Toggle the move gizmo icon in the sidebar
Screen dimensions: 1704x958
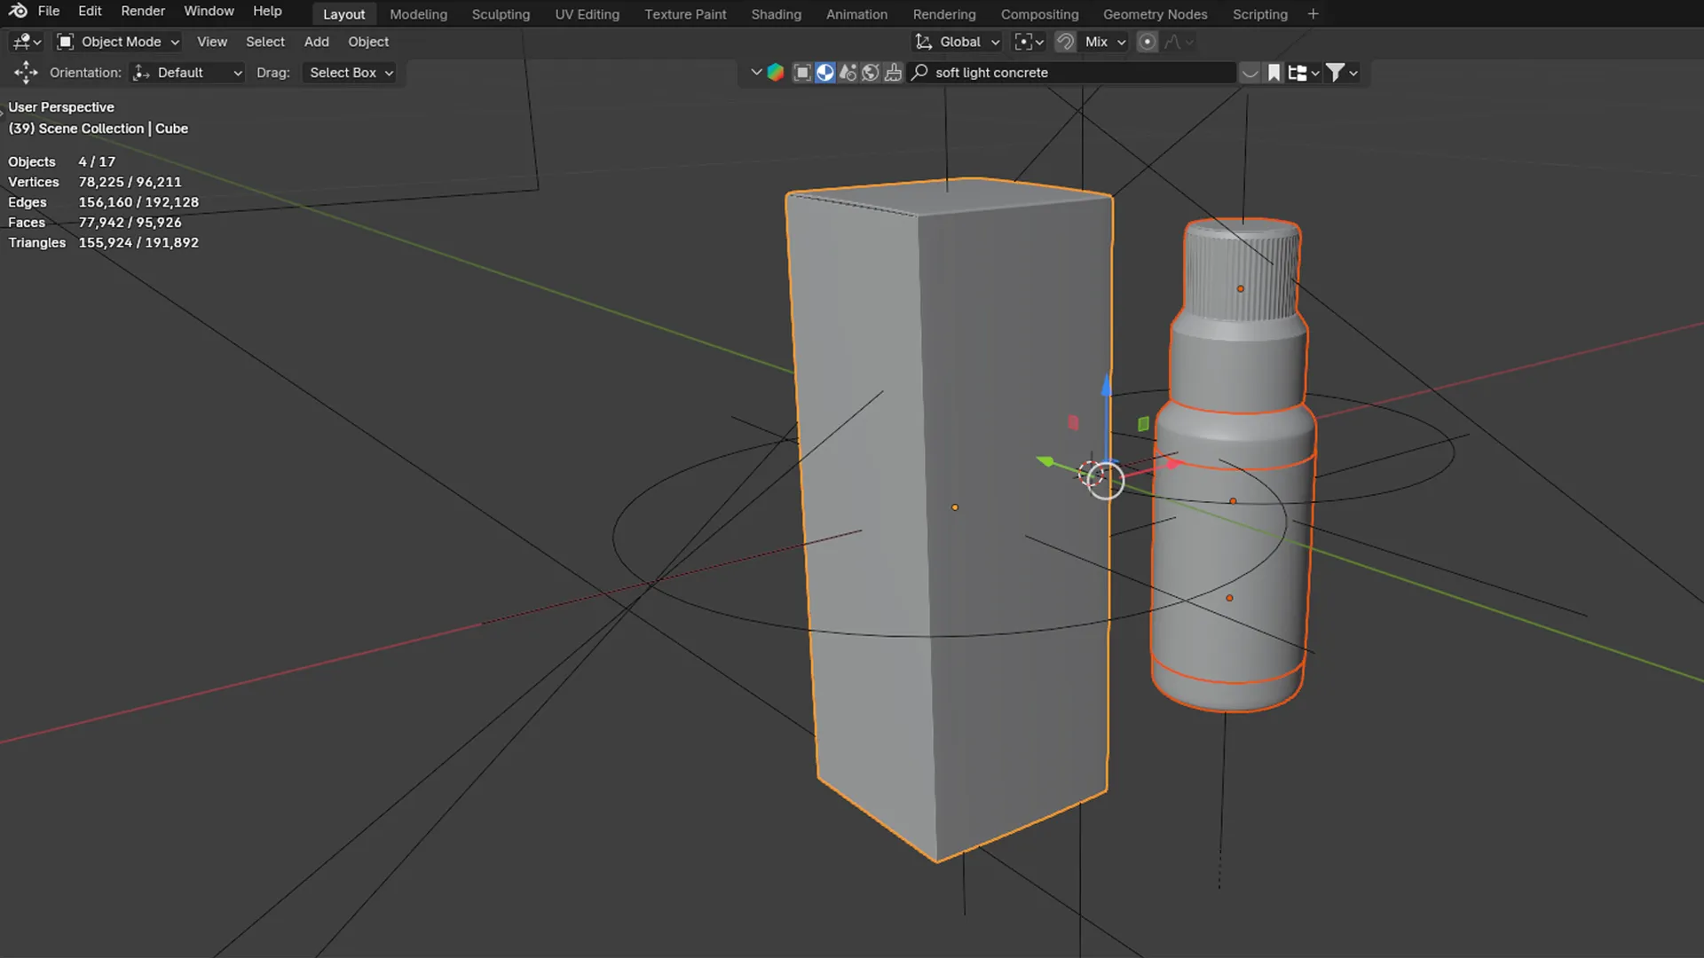25,73
